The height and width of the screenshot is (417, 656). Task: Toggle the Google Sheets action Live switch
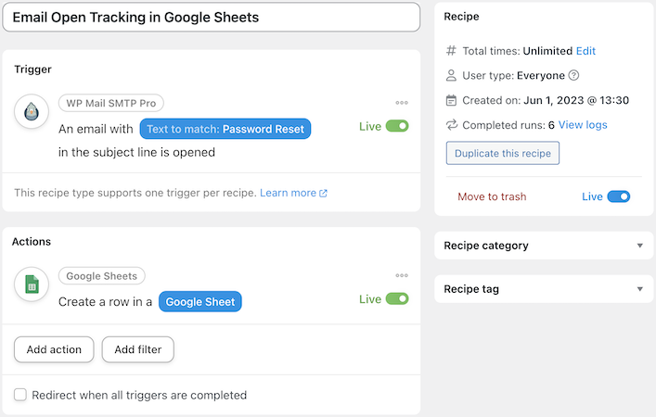(x=397, y=298)
